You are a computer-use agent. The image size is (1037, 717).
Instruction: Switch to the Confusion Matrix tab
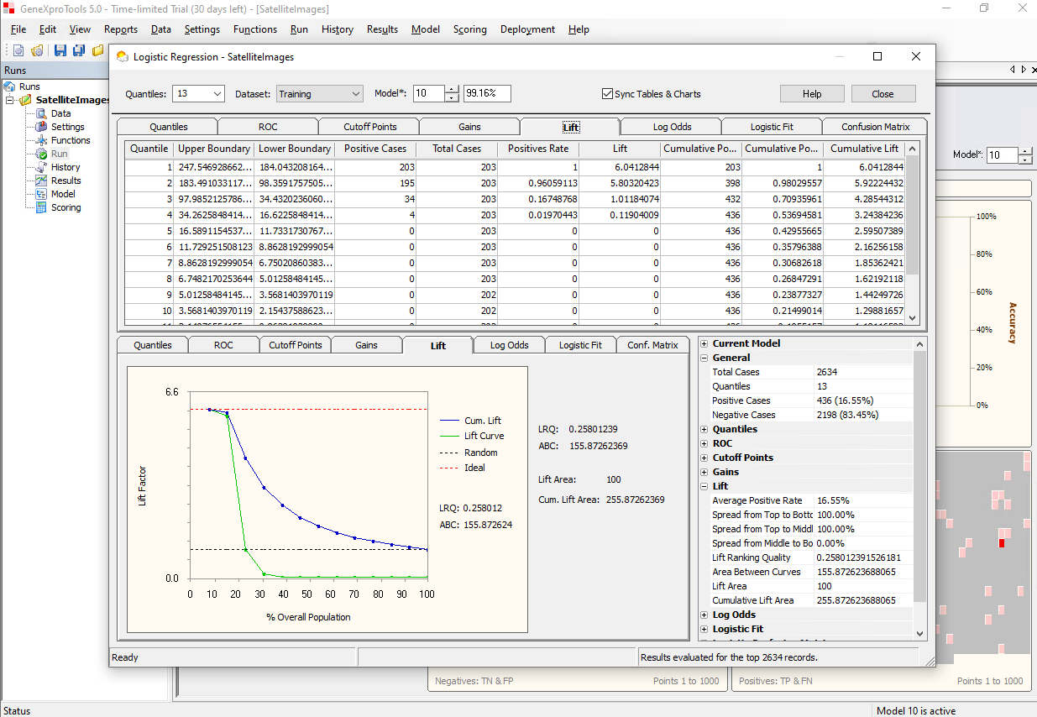pyautogui.click(x=875, y=127)
